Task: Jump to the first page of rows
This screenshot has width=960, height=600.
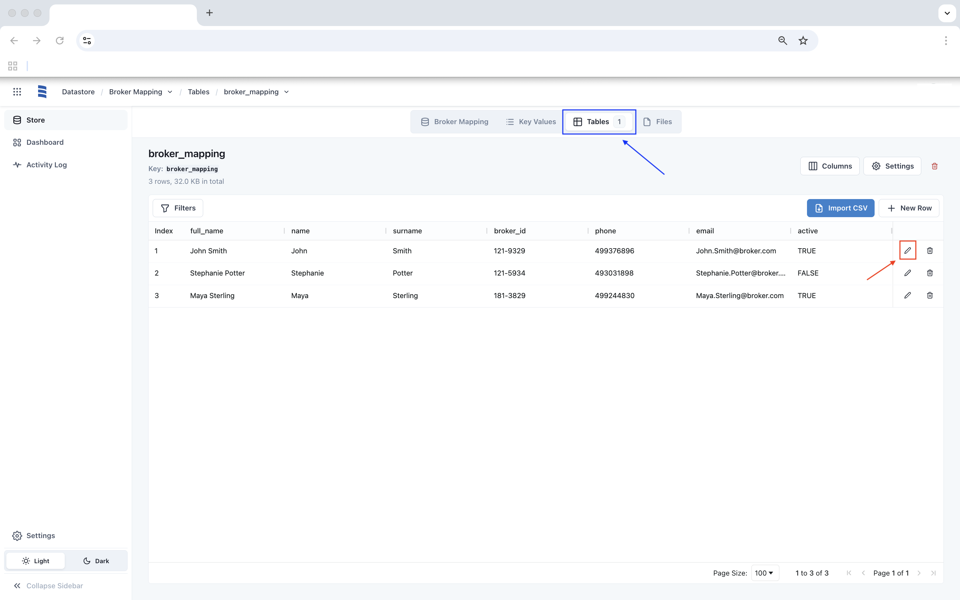Action: pyautogui.click(x=849, y=573)
